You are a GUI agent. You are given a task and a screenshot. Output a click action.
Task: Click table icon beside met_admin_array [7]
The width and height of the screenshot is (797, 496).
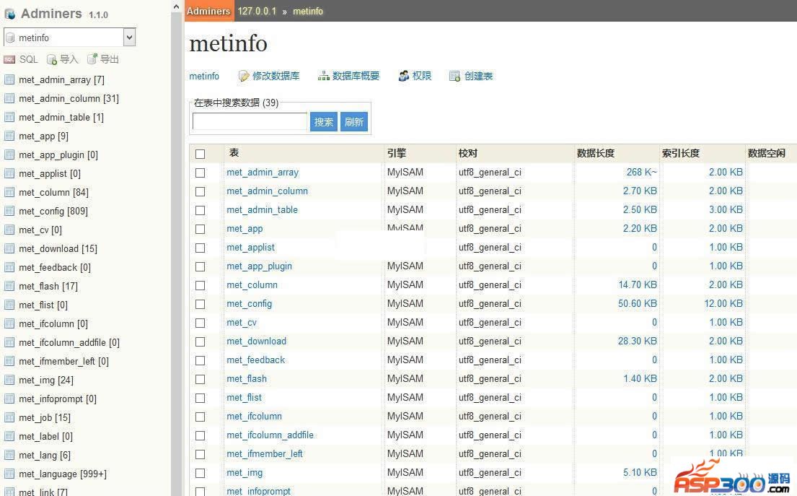9,79
